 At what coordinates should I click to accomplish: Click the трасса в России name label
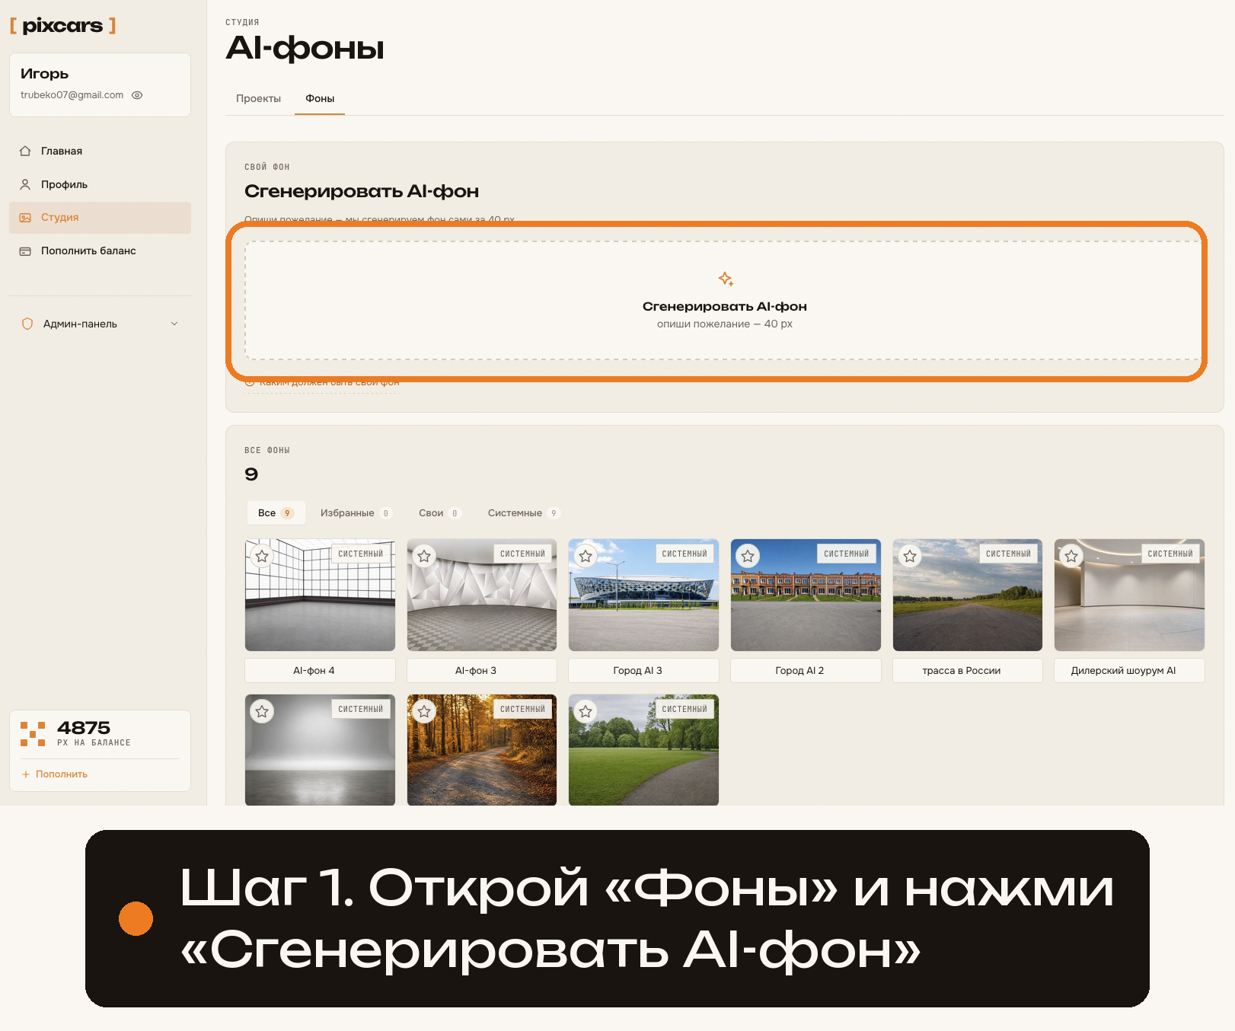pyautogui.click(x=968, y=671)
